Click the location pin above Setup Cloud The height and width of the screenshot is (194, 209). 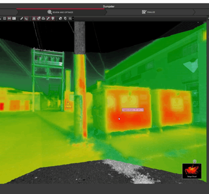point(195,162)
